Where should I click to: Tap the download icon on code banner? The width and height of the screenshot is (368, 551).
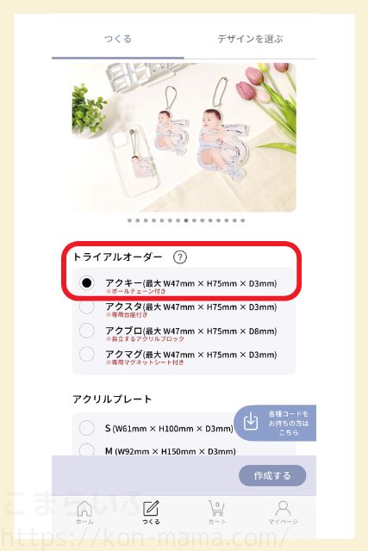pyautogui.click(x=251, y=421)
